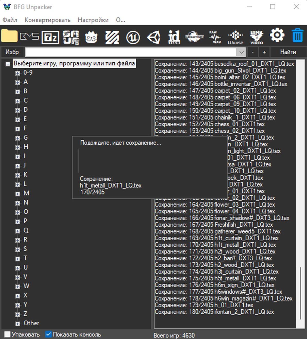This screenshot has height=339, width=307.
Task: Open the folder icon in toolbar
Action: click(x=9, y=36)
